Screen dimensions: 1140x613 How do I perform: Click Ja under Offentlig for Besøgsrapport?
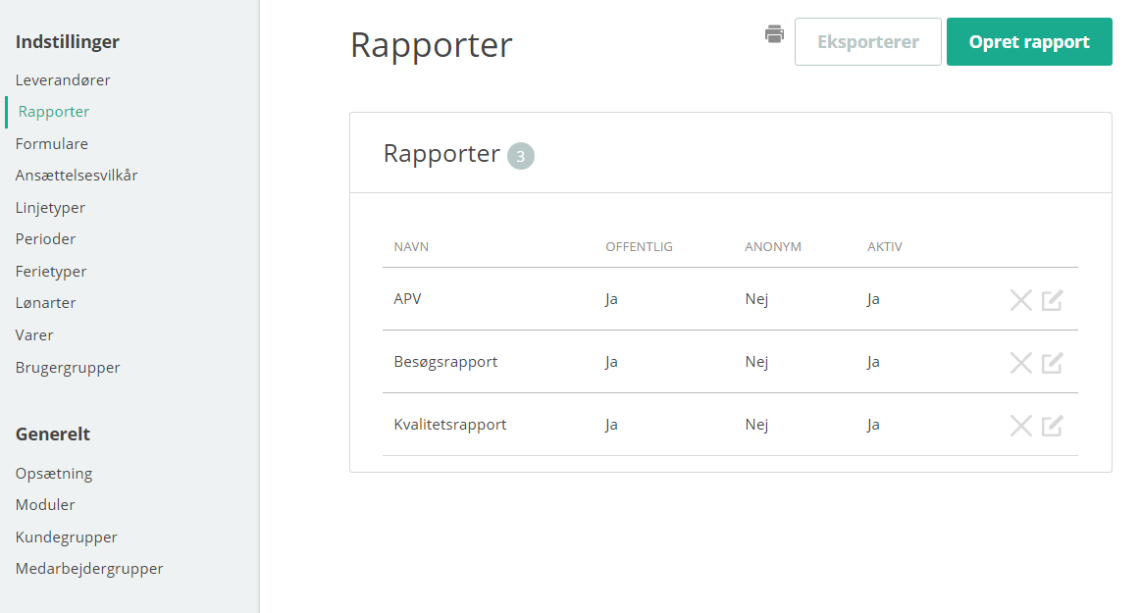(611, 362)
